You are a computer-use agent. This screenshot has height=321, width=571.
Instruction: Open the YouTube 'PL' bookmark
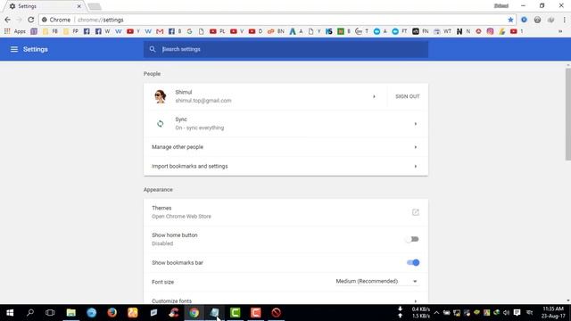(x=217, y=31)
